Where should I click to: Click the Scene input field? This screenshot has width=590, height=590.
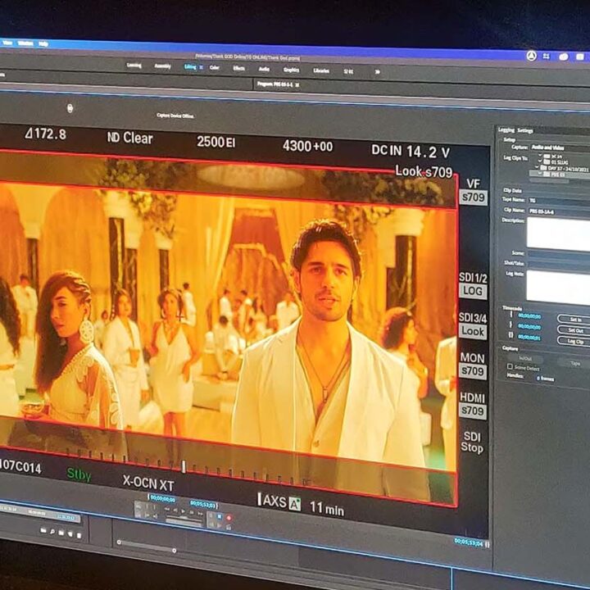[x=558, y=255]
